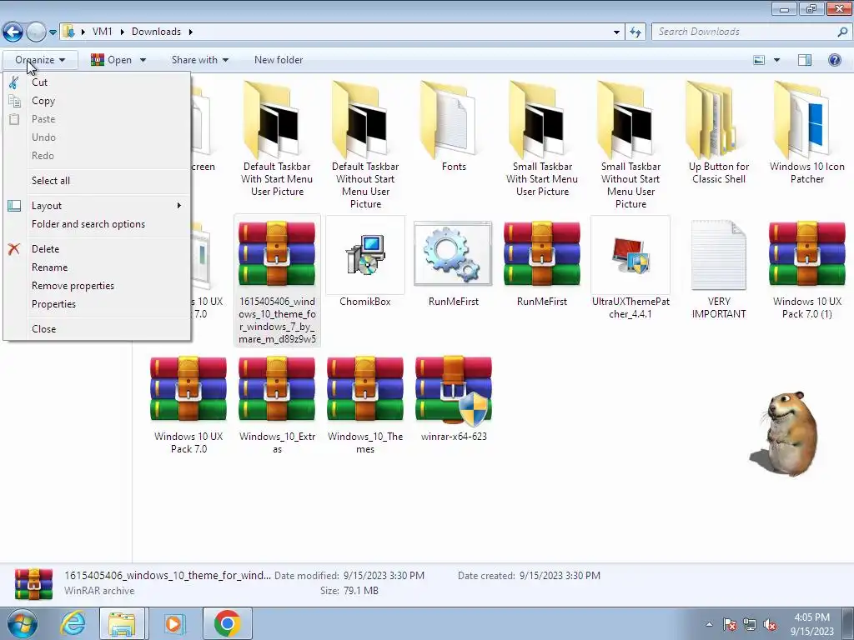Select Windows 10 UX Pack 7.0 (1) archive
This screenshot has width=854, height=640.
807,268
